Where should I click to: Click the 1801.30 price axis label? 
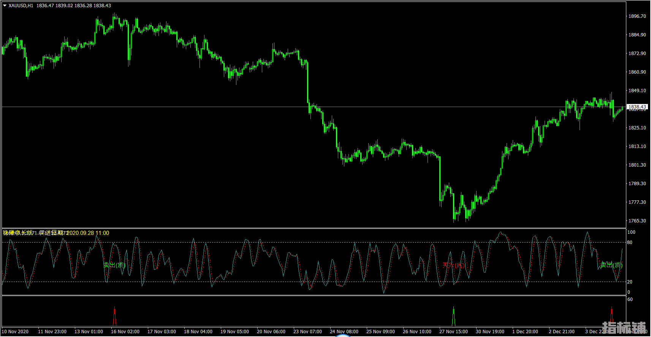(x=637, y=165)
